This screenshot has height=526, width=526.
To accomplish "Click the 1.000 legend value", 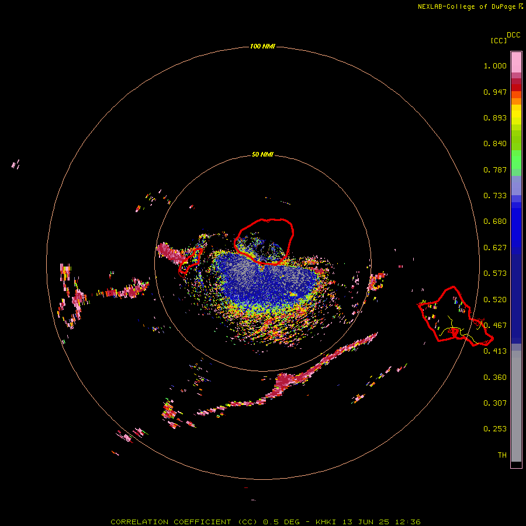I will click(x=495, y=65).
